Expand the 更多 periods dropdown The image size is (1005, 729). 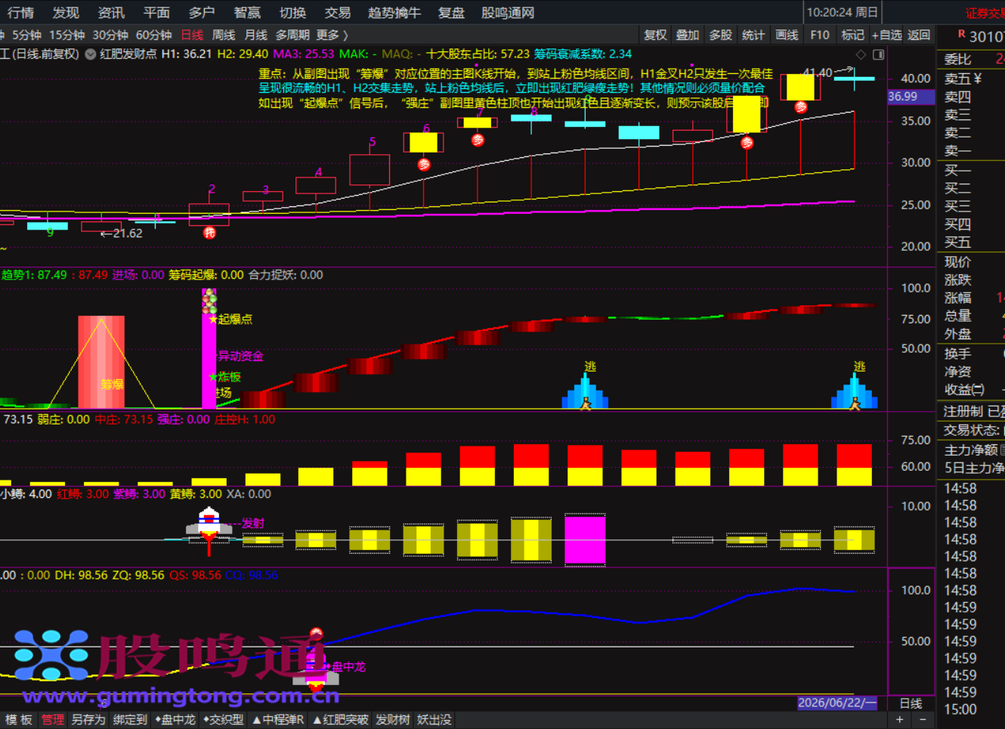pyautogui.click(x=332, y=36)
